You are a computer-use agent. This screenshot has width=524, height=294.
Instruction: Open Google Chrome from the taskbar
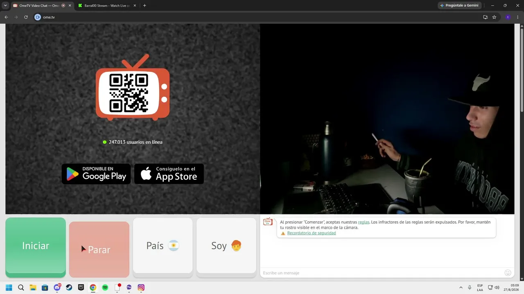pyautogui.click(x=93, y=287)
